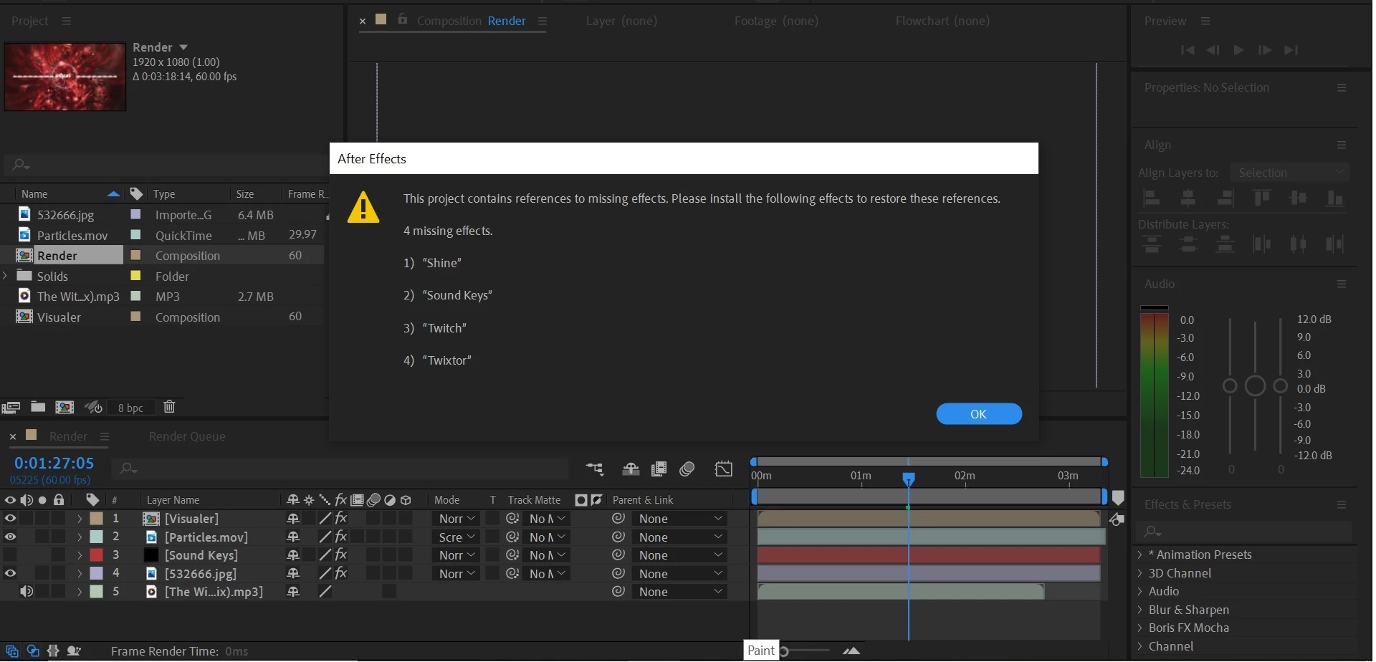Click the Align Bottom icon

pyautogui.click(x=1334, y=198)
